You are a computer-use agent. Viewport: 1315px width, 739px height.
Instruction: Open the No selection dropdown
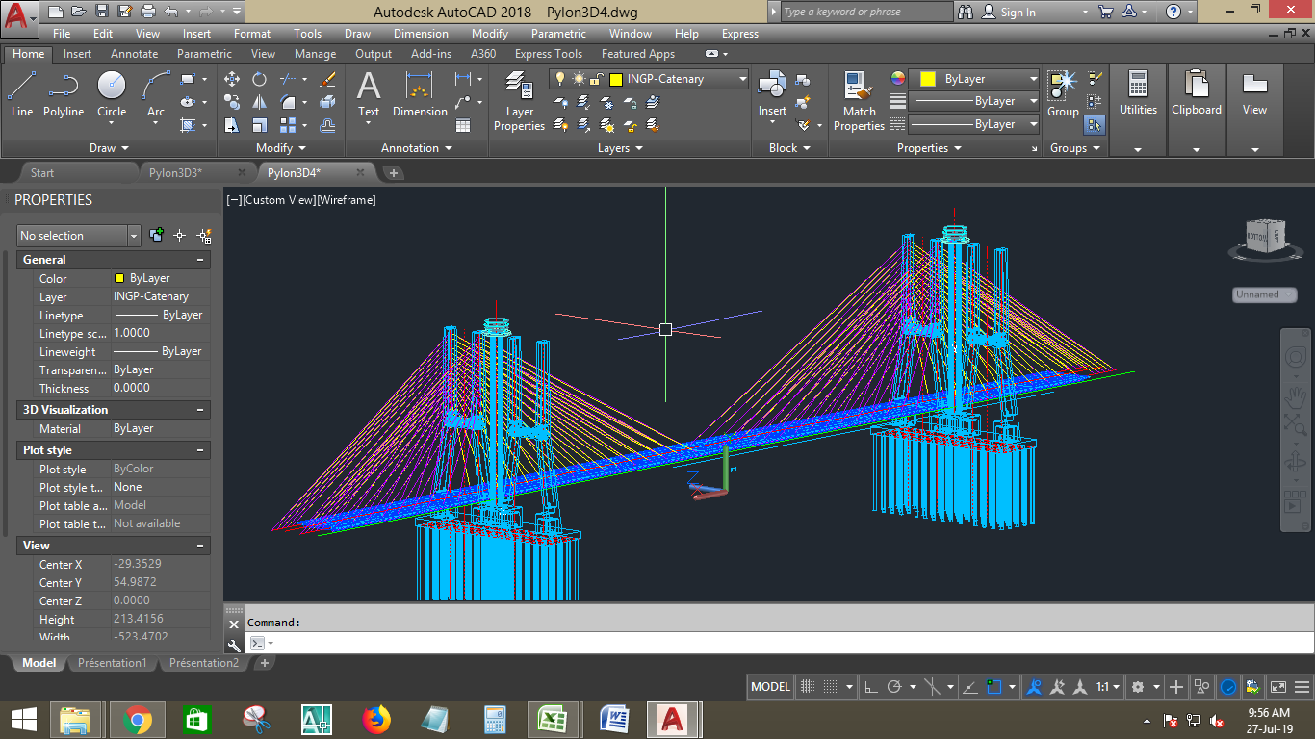coord(134,236)
